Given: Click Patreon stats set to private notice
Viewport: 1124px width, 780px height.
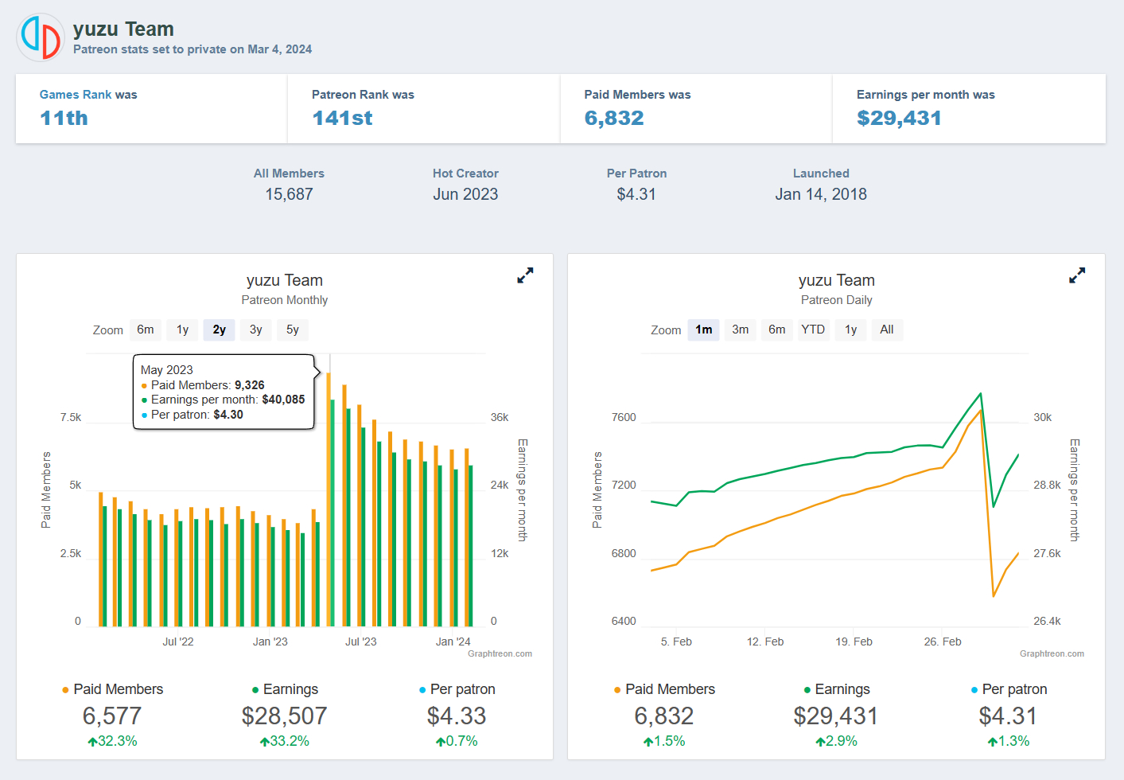Looking at the screenshot, I should pyautogui.click(x=193, y=49).
